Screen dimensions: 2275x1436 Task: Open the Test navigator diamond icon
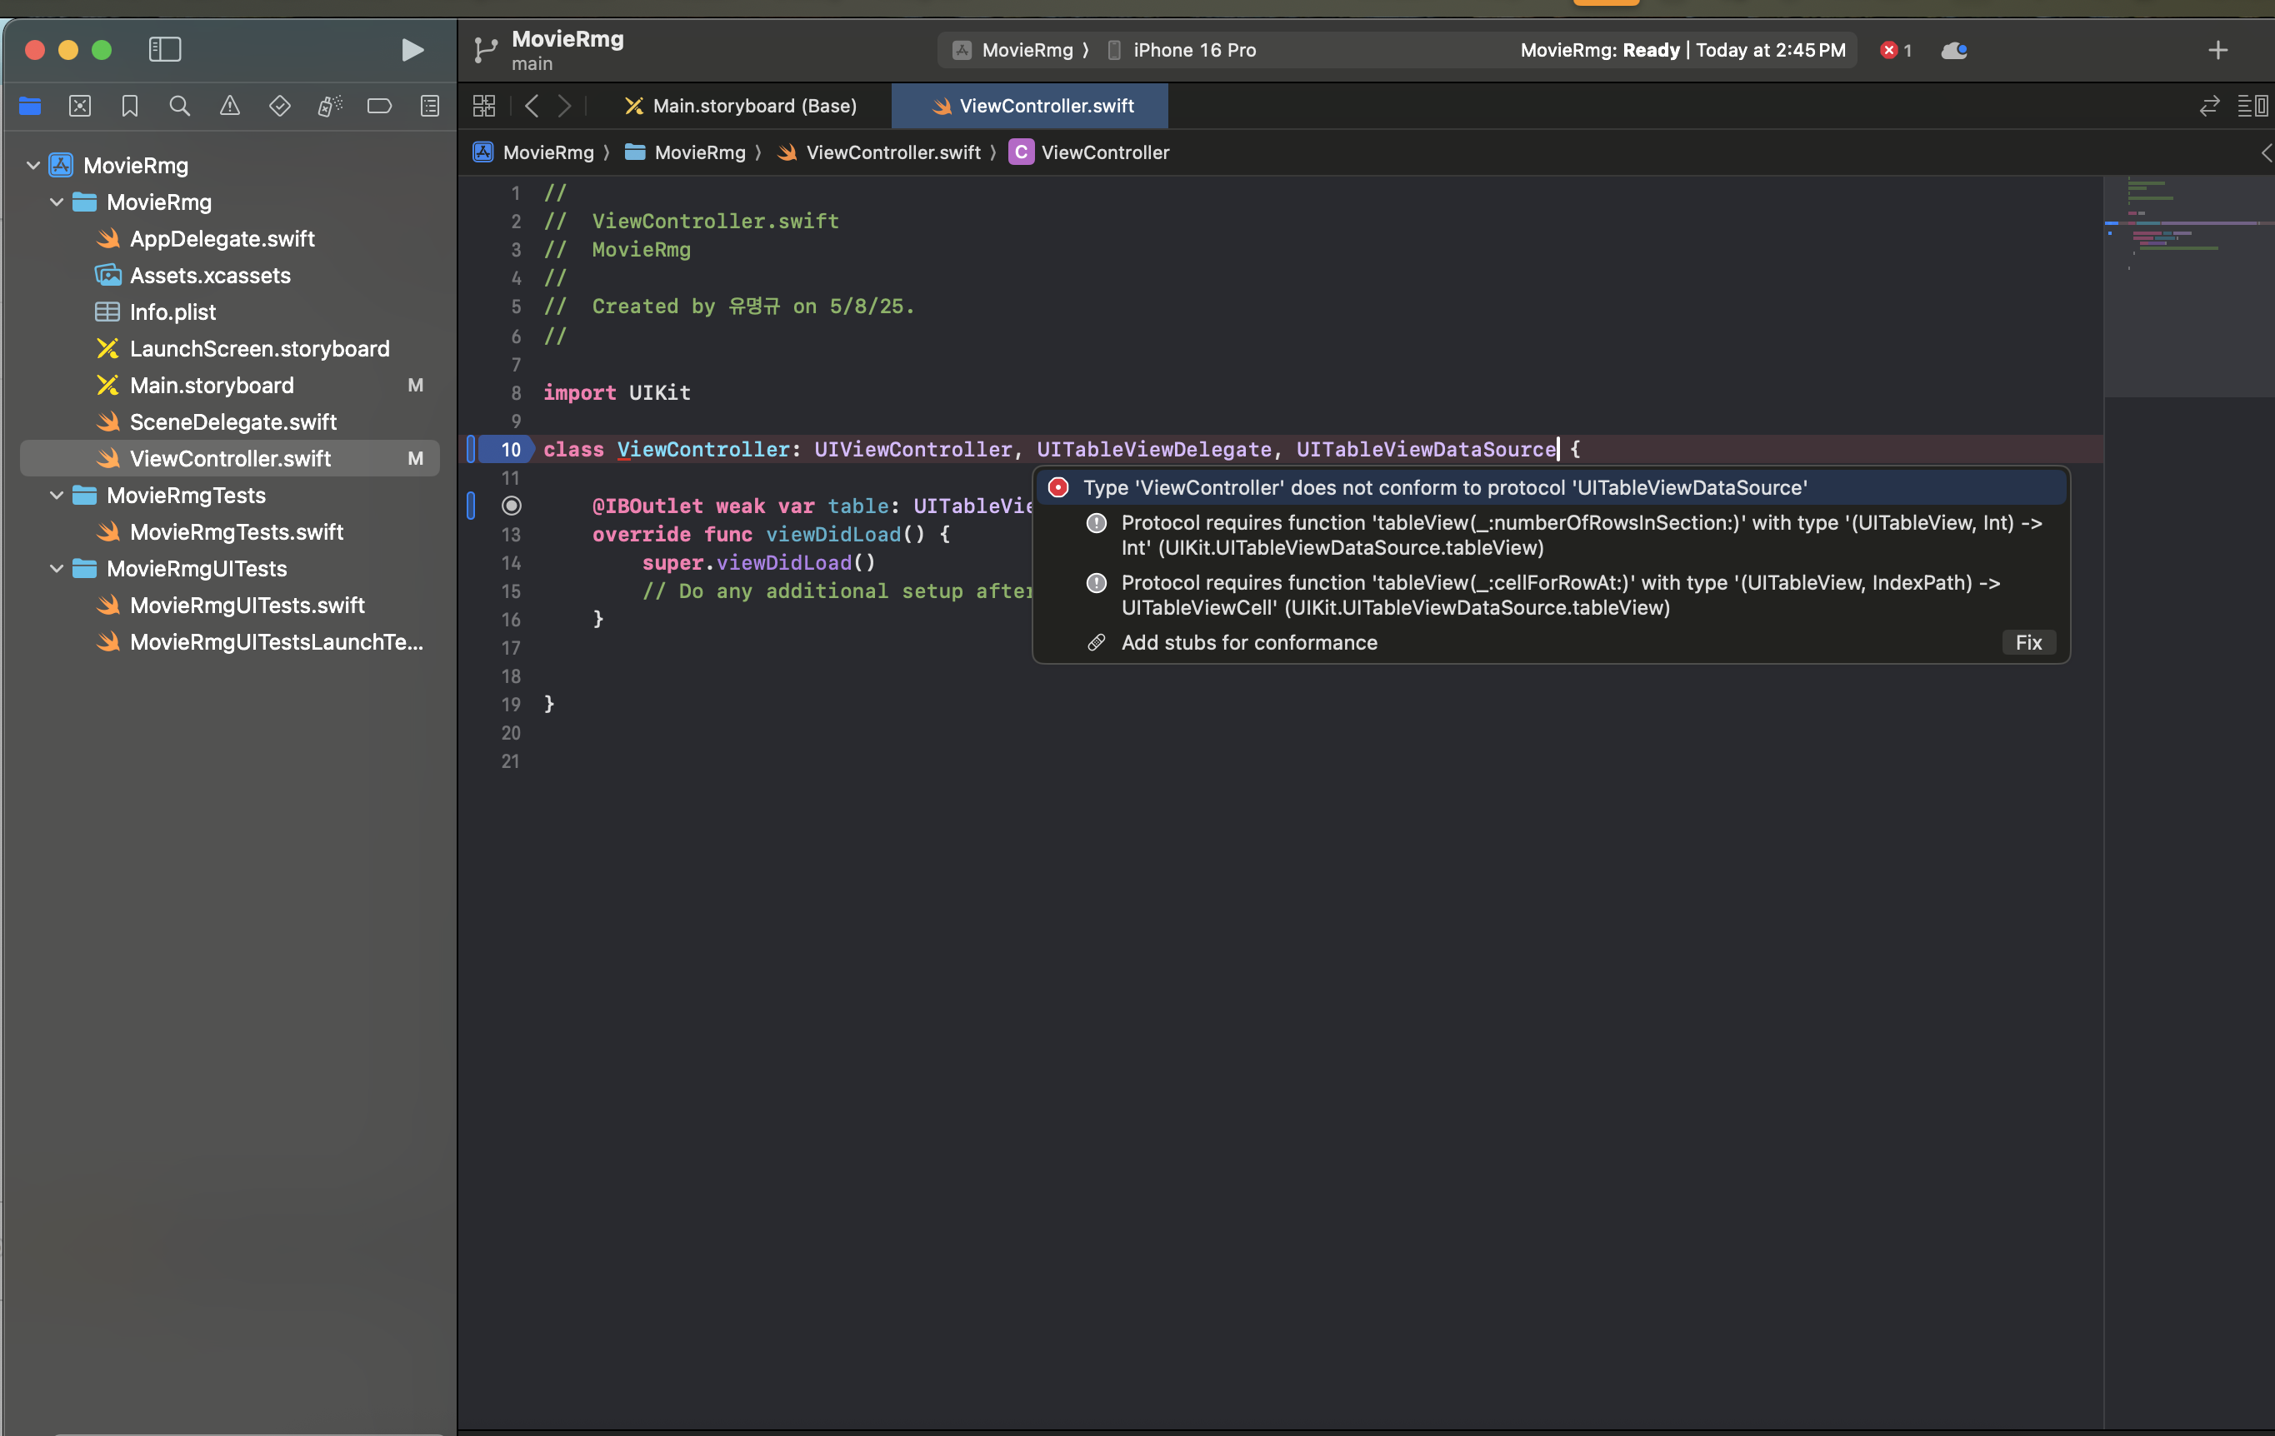[x=280, y=106]
